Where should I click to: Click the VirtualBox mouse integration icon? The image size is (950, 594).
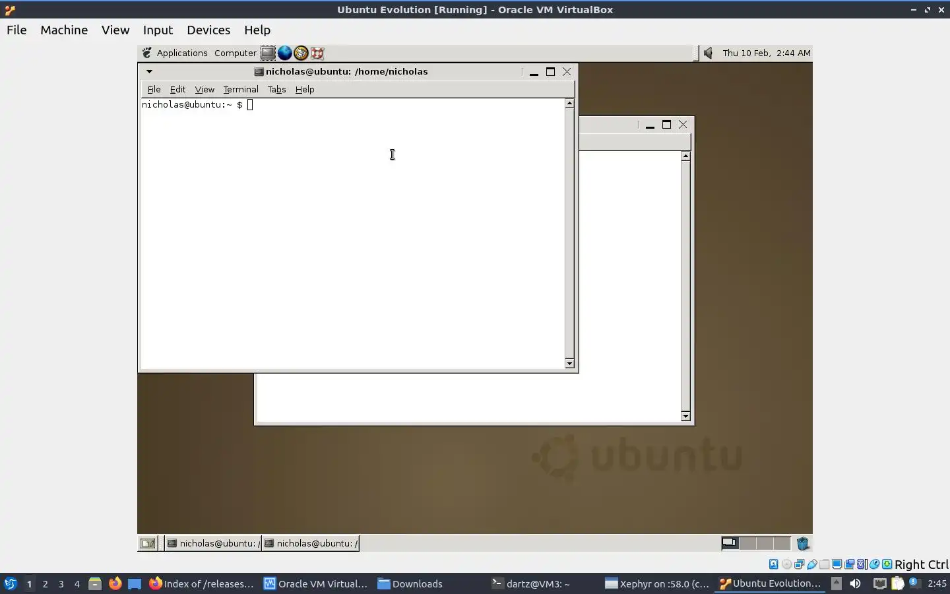(874, 564)
